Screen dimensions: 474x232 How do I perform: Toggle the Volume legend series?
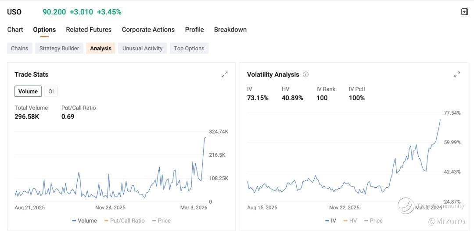[x=85, y=221]
